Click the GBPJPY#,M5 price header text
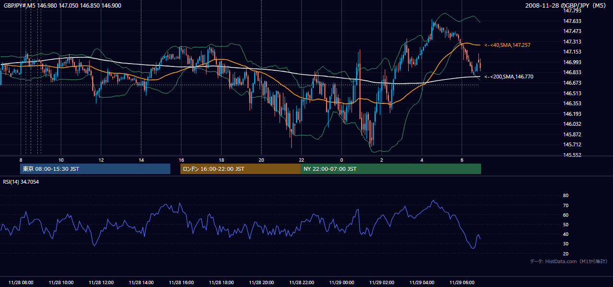The height and width of the screenshot is (287, 613). 62,5
